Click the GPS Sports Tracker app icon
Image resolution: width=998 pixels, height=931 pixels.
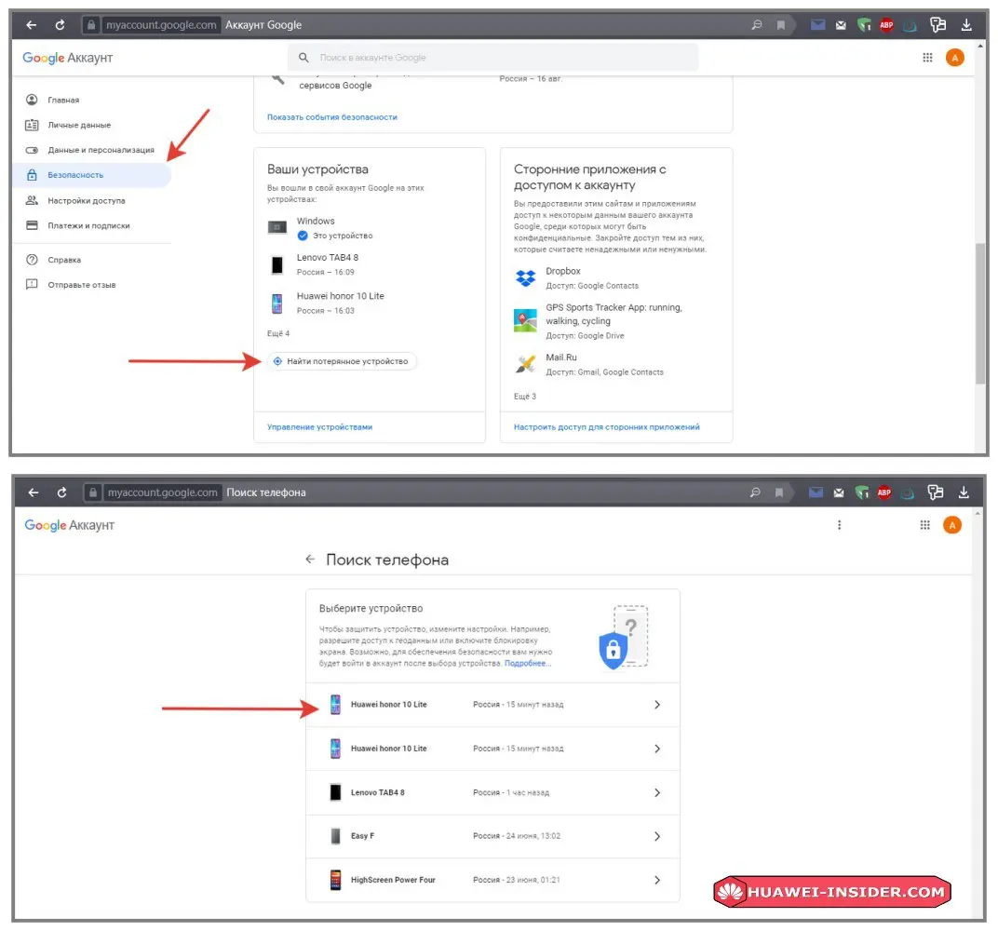[x=525, y=320]
